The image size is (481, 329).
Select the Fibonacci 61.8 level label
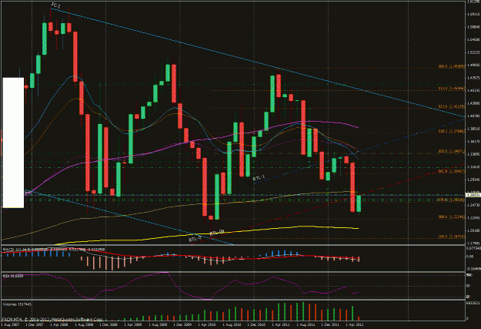[452, 172]
